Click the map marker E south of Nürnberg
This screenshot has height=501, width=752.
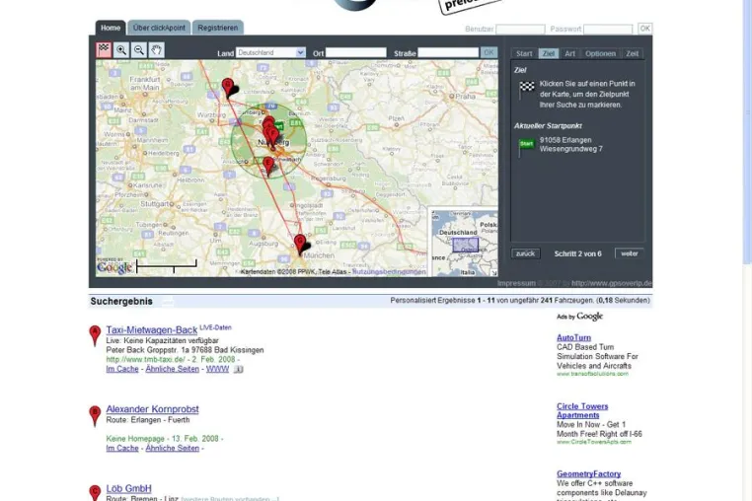click(x=268, y=167)
